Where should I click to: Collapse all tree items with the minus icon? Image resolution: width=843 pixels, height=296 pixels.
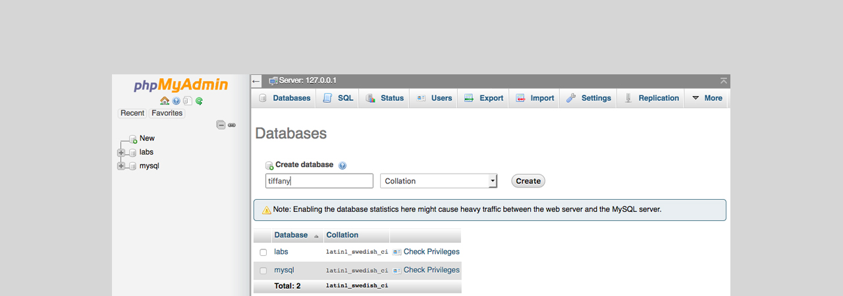(221, 125)
